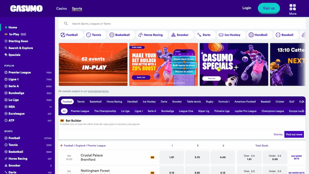The image size is (309, 174).
Task: Click the Sign up button
Action: pos(269,8)
